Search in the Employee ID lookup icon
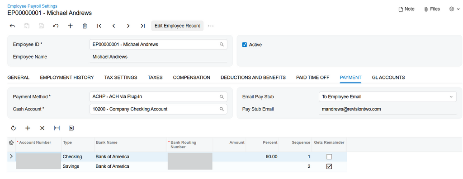This screenshot has width=463, height=179. pyautogui.click(x=222, y=45)
